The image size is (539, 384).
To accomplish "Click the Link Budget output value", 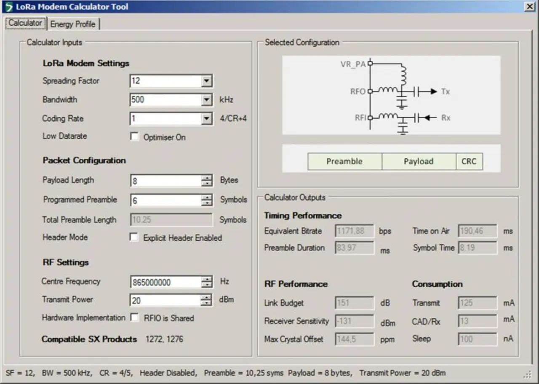I will tap(355, 303).
